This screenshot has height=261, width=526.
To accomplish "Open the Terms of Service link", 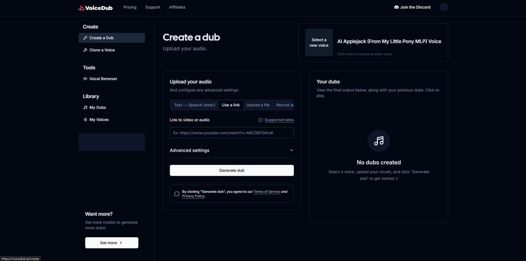I will [x=267, y=192].
